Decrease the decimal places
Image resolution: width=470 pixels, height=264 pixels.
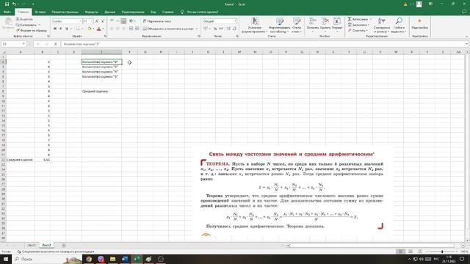point(234,29)
